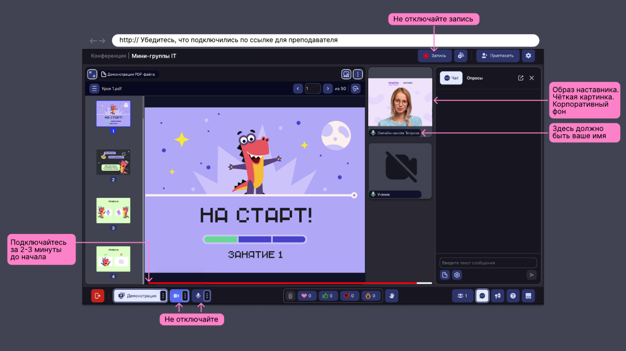Viewport: 626px width, 351px height.
Task: Click the fullscreen expand icon of the presentation
Action: point(92,74)
